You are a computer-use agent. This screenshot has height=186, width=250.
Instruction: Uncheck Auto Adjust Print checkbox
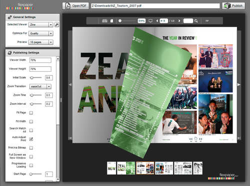(31, 139)
